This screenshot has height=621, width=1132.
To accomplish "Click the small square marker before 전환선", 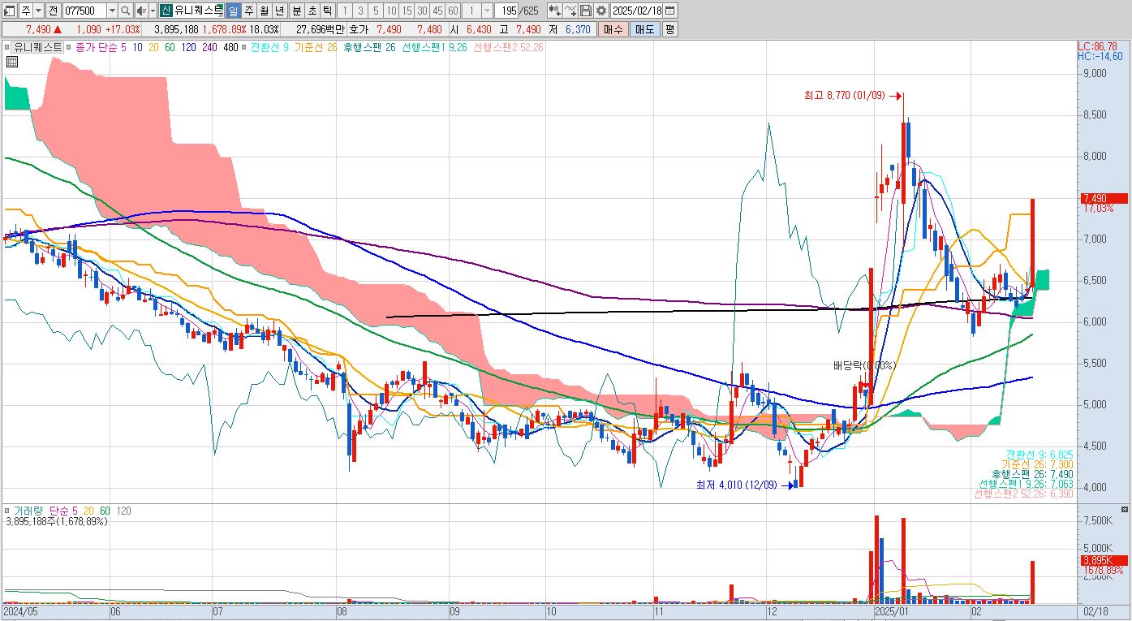I will point(243,47).
